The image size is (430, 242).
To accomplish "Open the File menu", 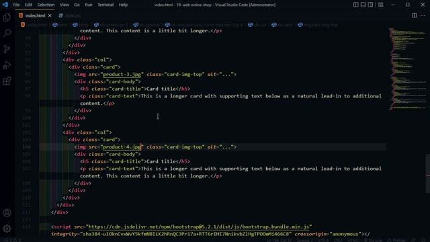I will pyautogui.click(x=16, y=5).
